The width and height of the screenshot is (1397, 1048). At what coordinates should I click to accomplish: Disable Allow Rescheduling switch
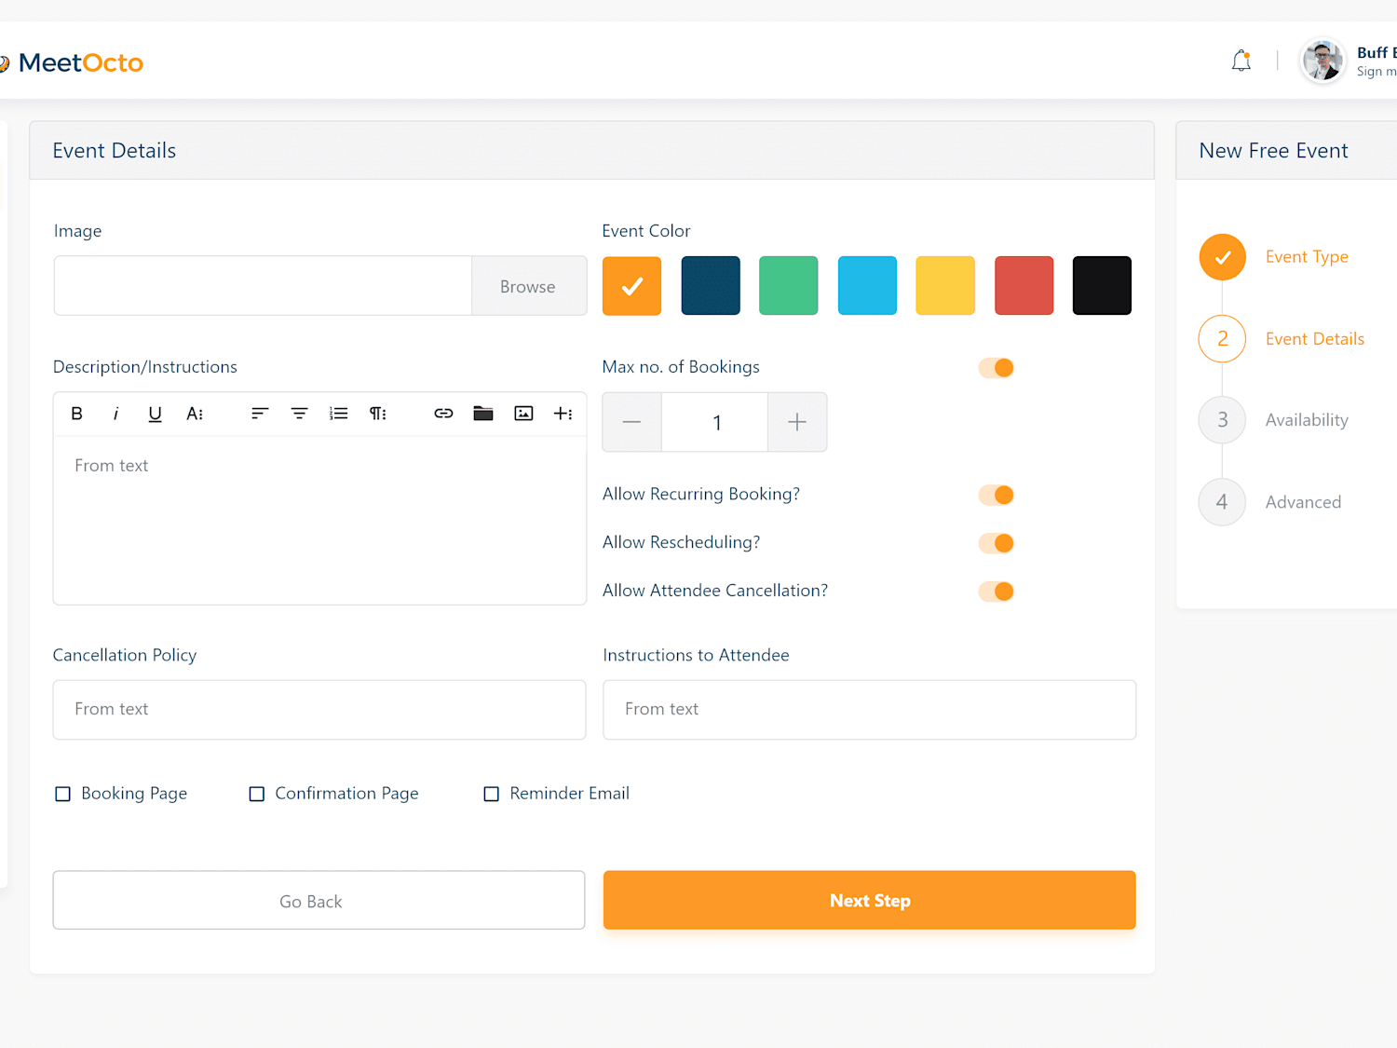[x=996, y=543]
